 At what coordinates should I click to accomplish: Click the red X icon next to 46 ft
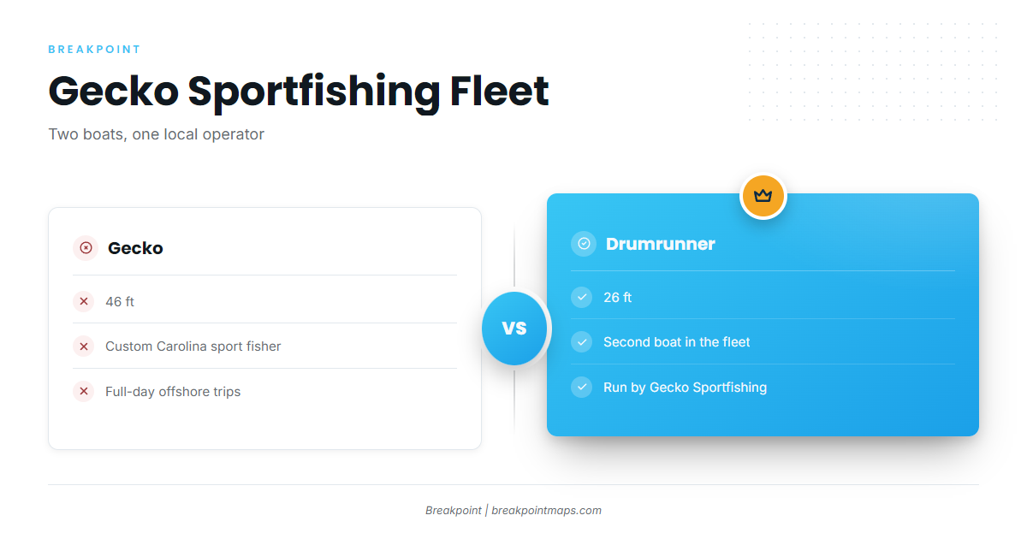pyautogui.click(x=84, y=301)
